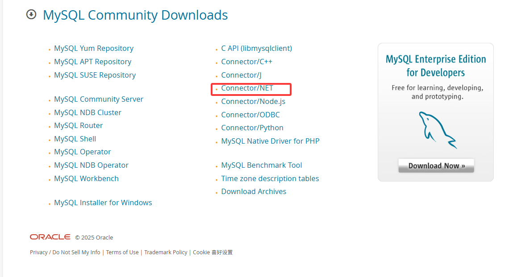Go to the MySQL Workbench download

coord(86,178)
